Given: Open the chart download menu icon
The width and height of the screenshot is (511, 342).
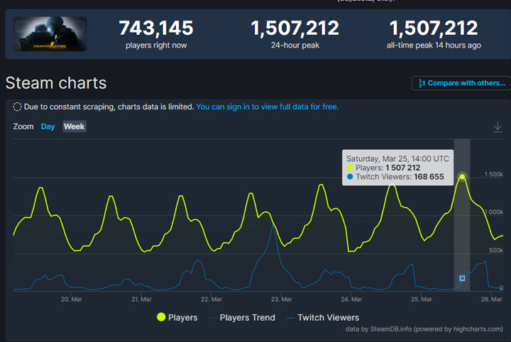Looking at the screenshot, I should [498, 127].
